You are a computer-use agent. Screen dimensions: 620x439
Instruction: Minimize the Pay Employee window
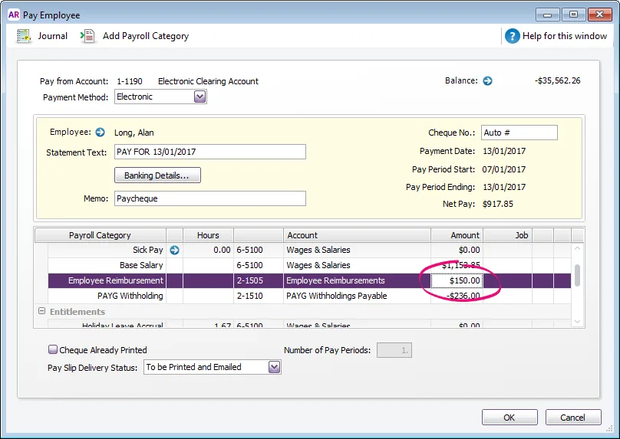(548, 15)
